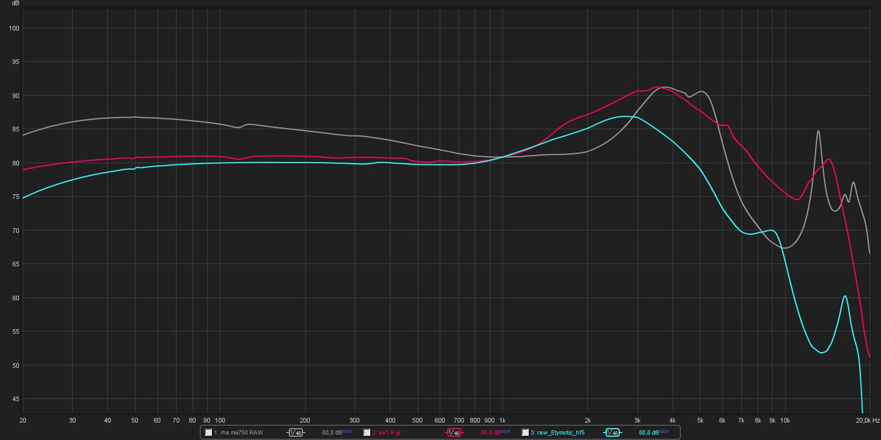Select the '3: raw_Etymotic_hf5' legend label

click(557, 432)
